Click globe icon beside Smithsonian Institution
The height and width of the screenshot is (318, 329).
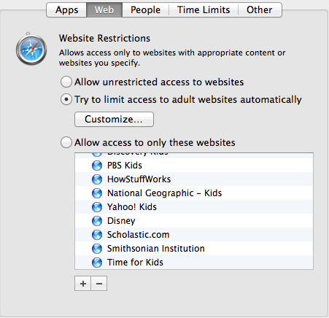[97, 249]
